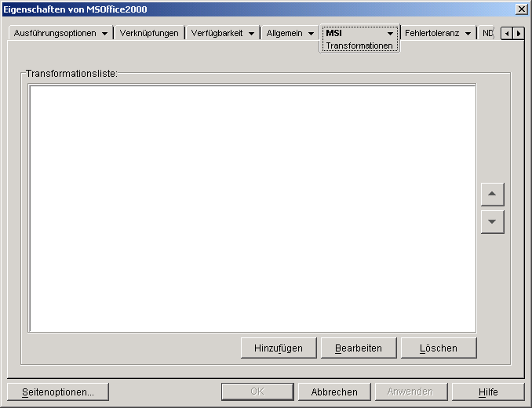532x408 pixels.
Task: Expand the Verfügbarkeit tab dropdown arrow
Action: coord(251,34)
